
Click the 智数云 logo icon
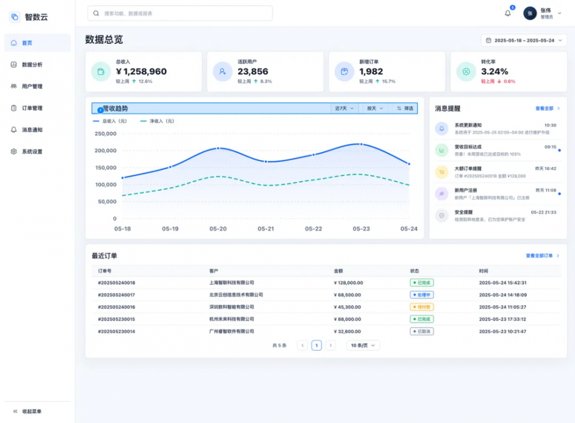point(14,17)
